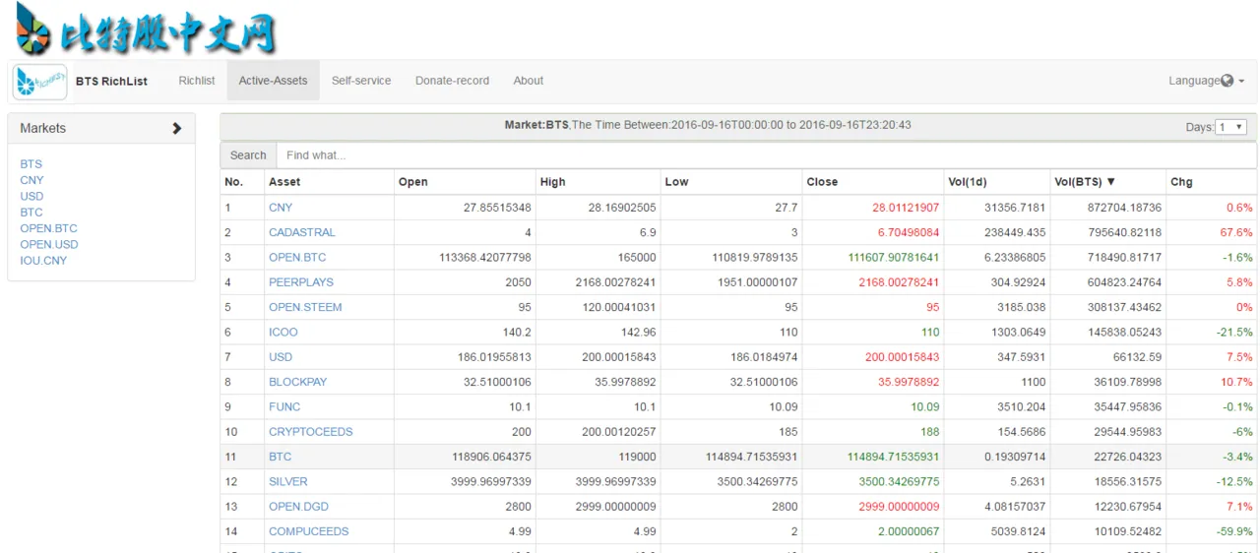
Task: Click volume value 872704.18736
Action: click(1121, 208)
